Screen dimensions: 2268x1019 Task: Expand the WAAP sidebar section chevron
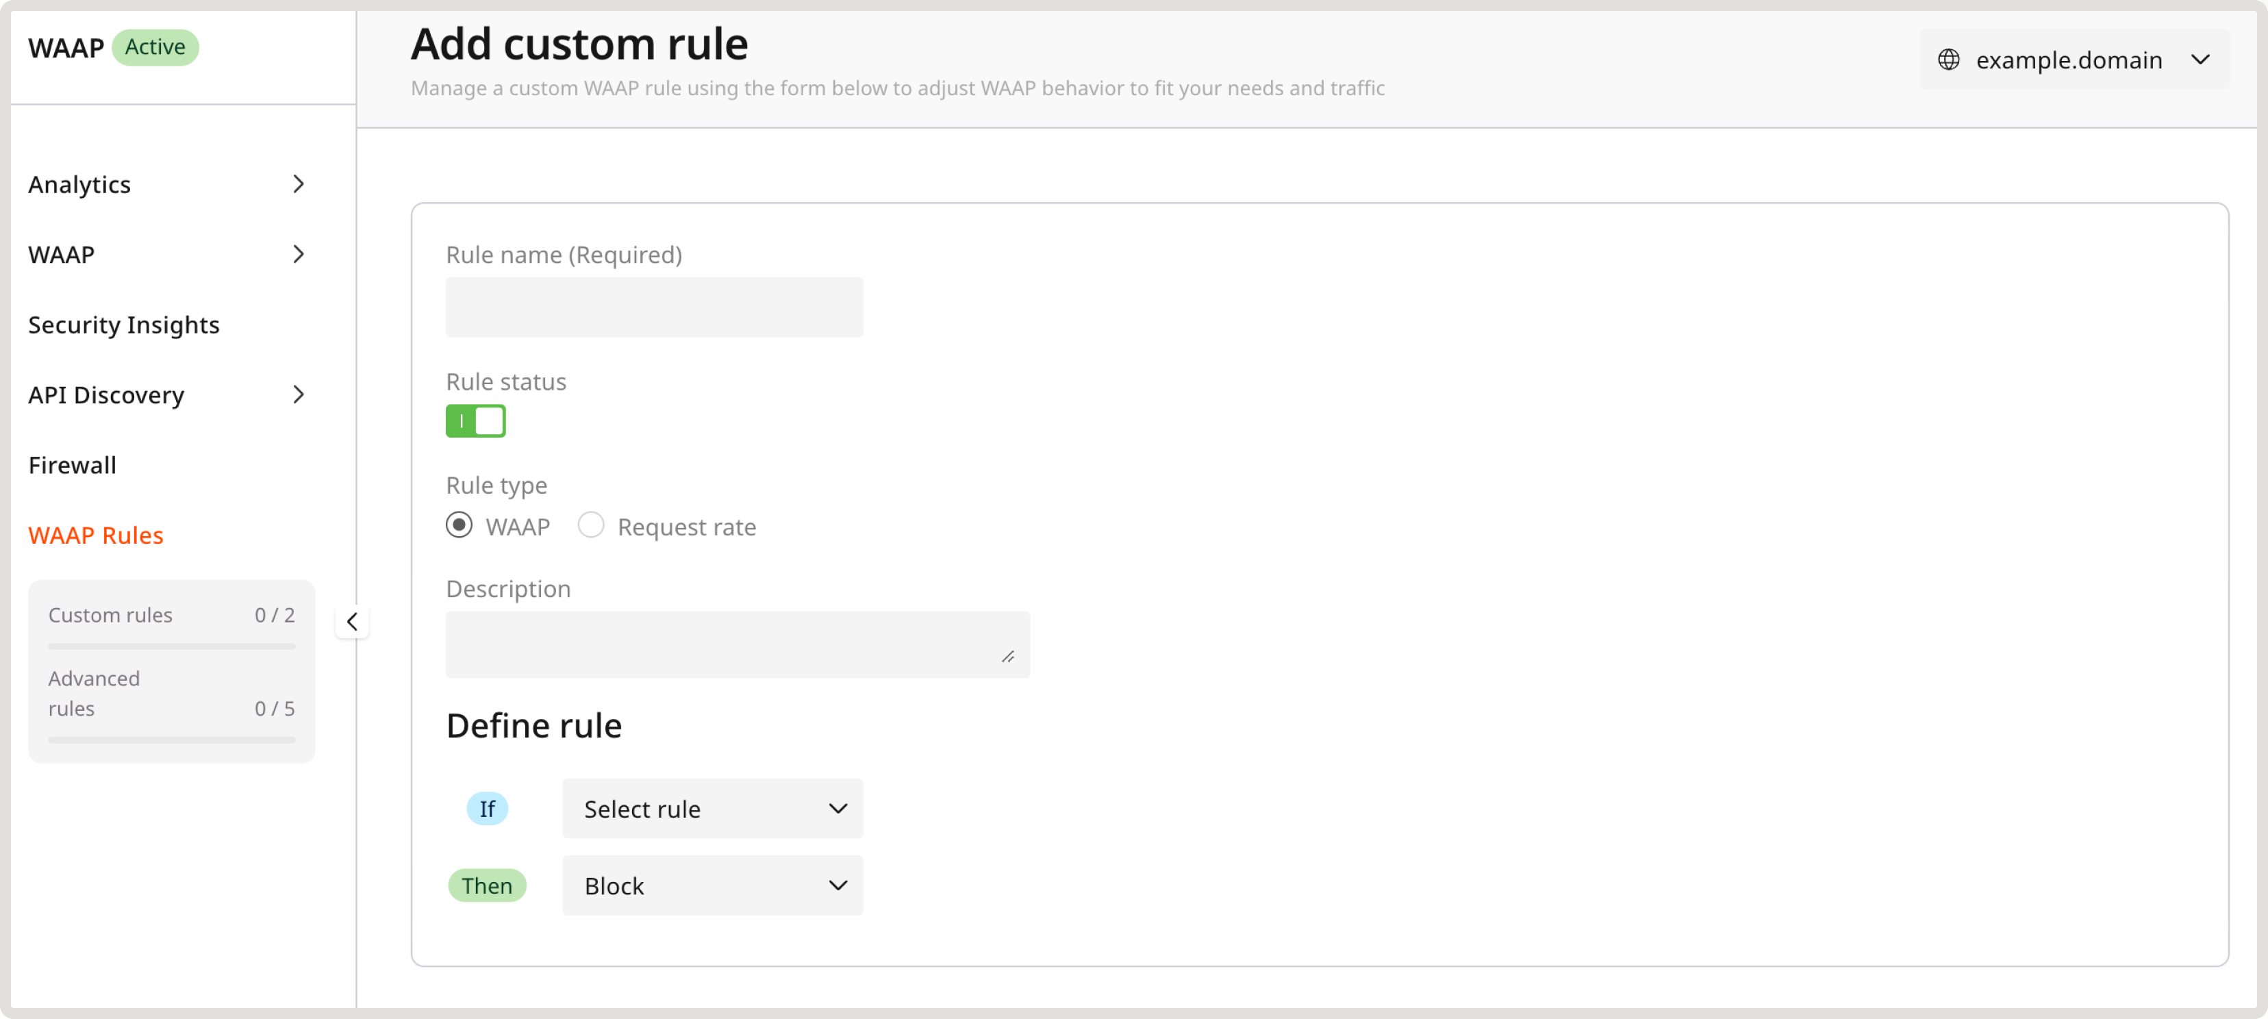[299, 255]
